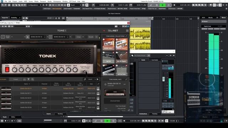The image size is (228, 128).
Task: Click the top transport Record button
Action: [x=169, y=5]
